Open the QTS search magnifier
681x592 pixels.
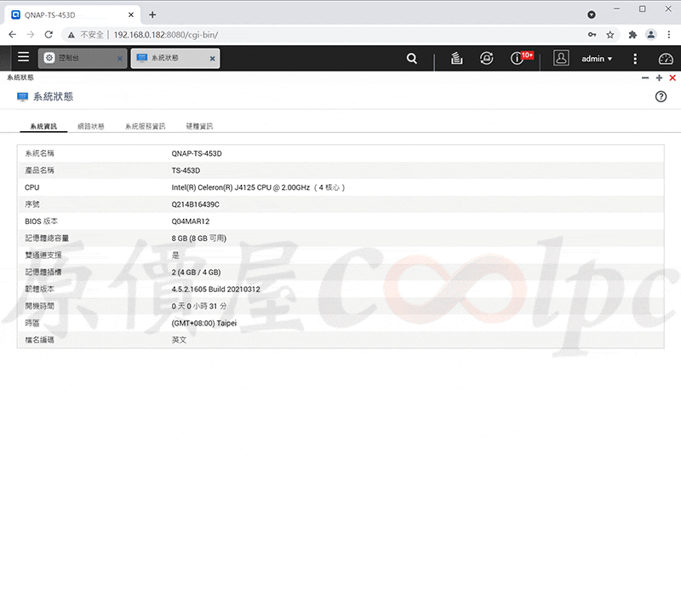(x=412, y=58)
